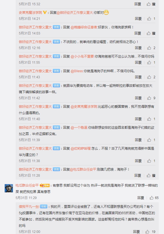Click the 铁粉 badge beside 借我平凡一生l
This screenshot has width=164, height=234.
coord(44,206)
